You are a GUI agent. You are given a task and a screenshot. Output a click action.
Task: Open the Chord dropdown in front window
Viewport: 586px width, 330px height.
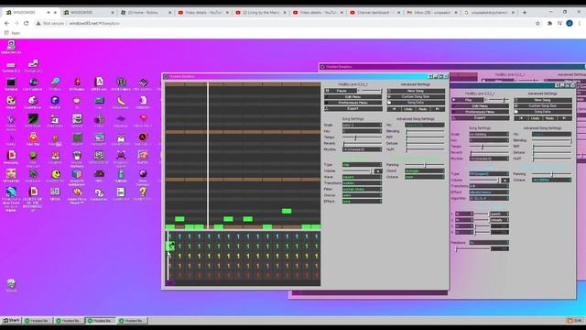pyautogui.click(x=425, y=170)
